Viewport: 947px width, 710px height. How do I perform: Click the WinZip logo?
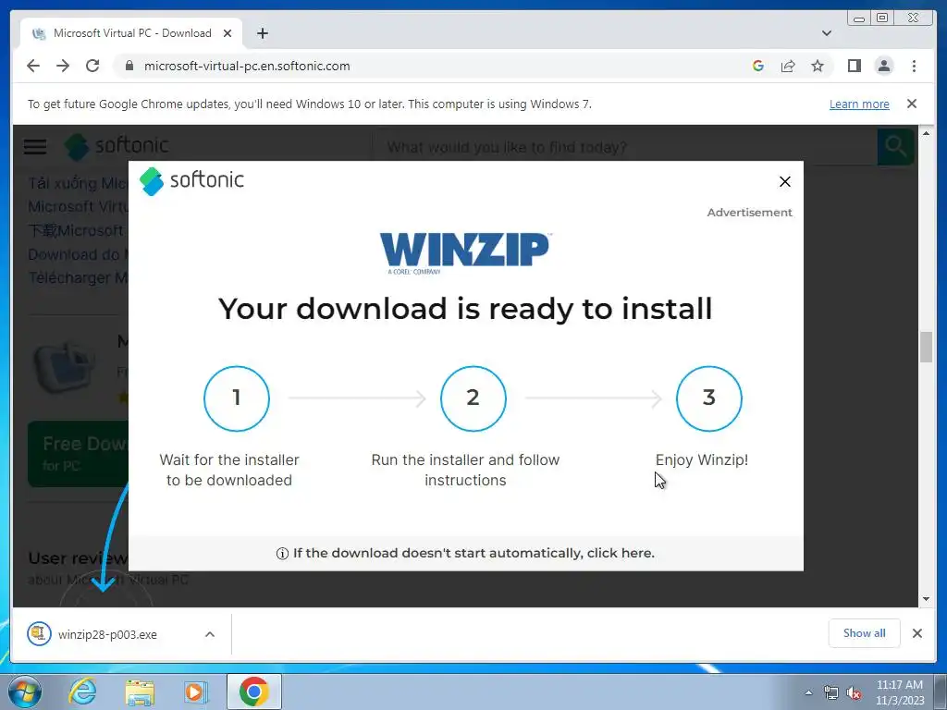[x=465, y=253]
